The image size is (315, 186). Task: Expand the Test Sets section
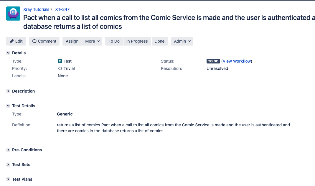[8, 165]
